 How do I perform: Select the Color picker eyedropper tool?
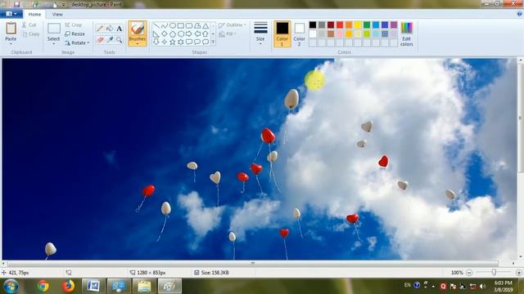110,40
